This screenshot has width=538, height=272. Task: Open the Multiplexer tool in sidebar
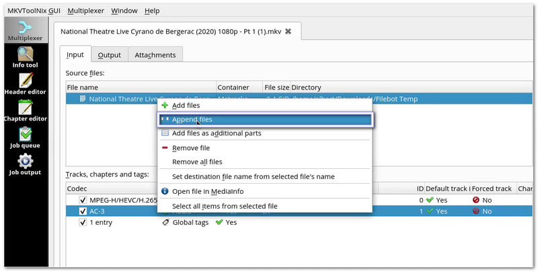(25, 29)
